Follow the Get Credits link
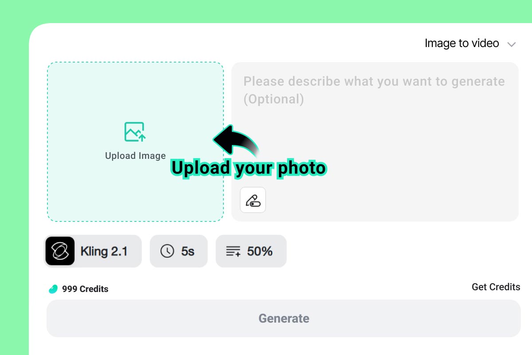 coord(496,287)
